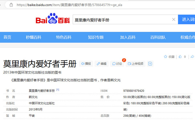Click the ISBN value 9789881679420
The image size is (195, 122).
(x=134, y=91)
